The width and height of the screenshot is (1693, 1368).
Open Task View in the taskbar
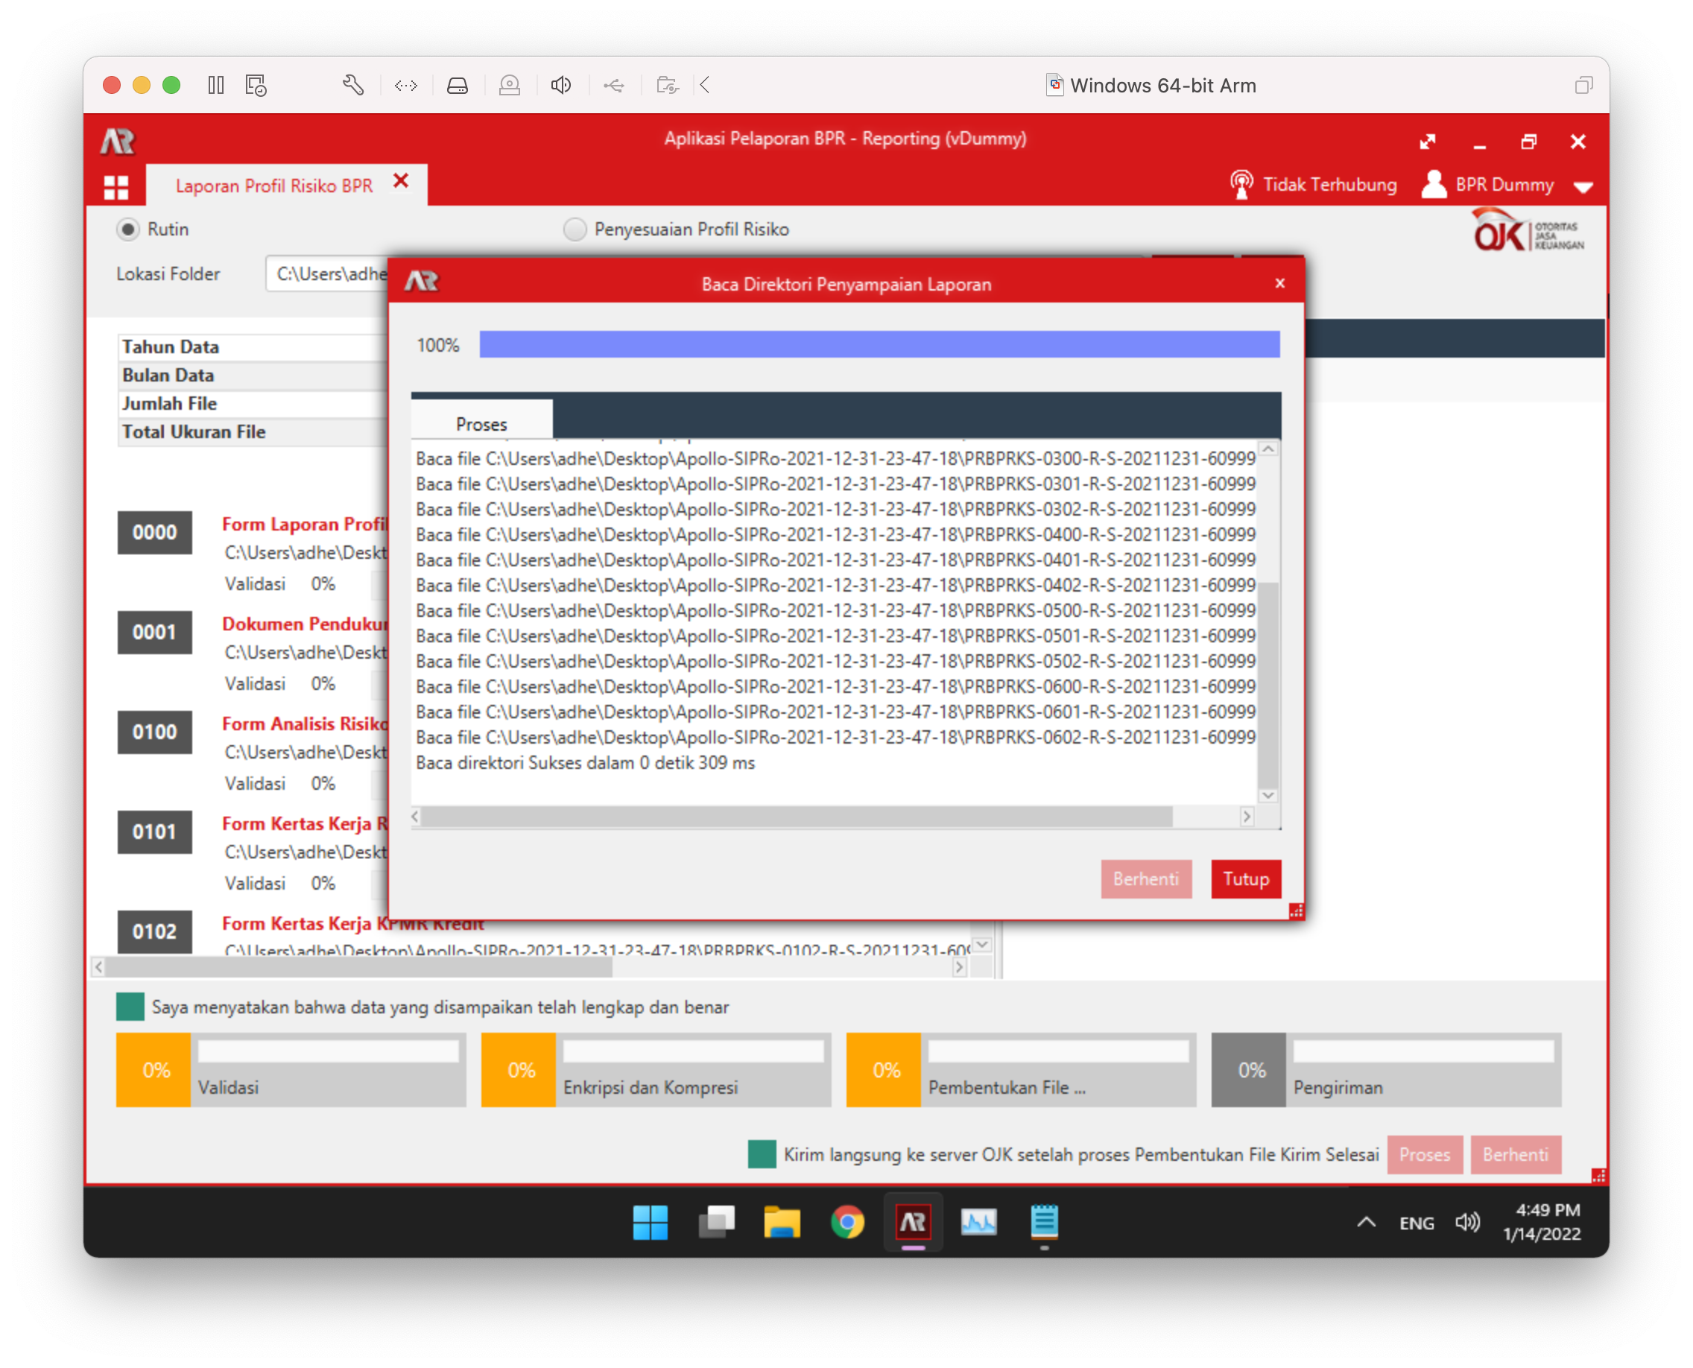click(x=715, y=1222)
